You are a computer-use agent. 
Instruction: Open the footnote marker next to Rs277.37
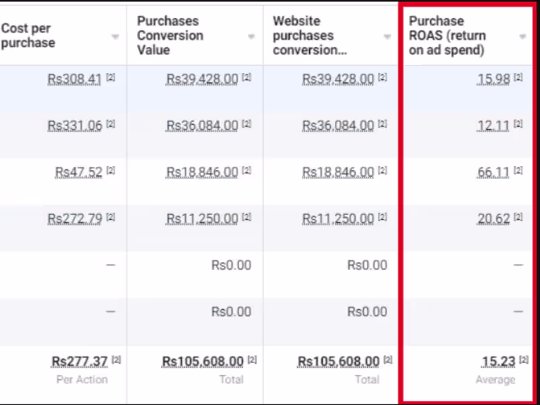coord(116,360)
